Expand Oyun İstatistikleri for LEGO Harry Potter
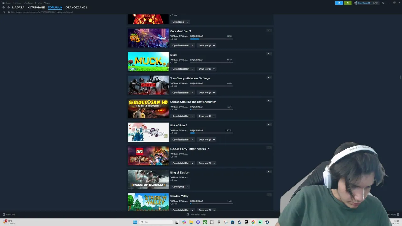The width and height of the screenshot is (402, 226). point(183,163)
